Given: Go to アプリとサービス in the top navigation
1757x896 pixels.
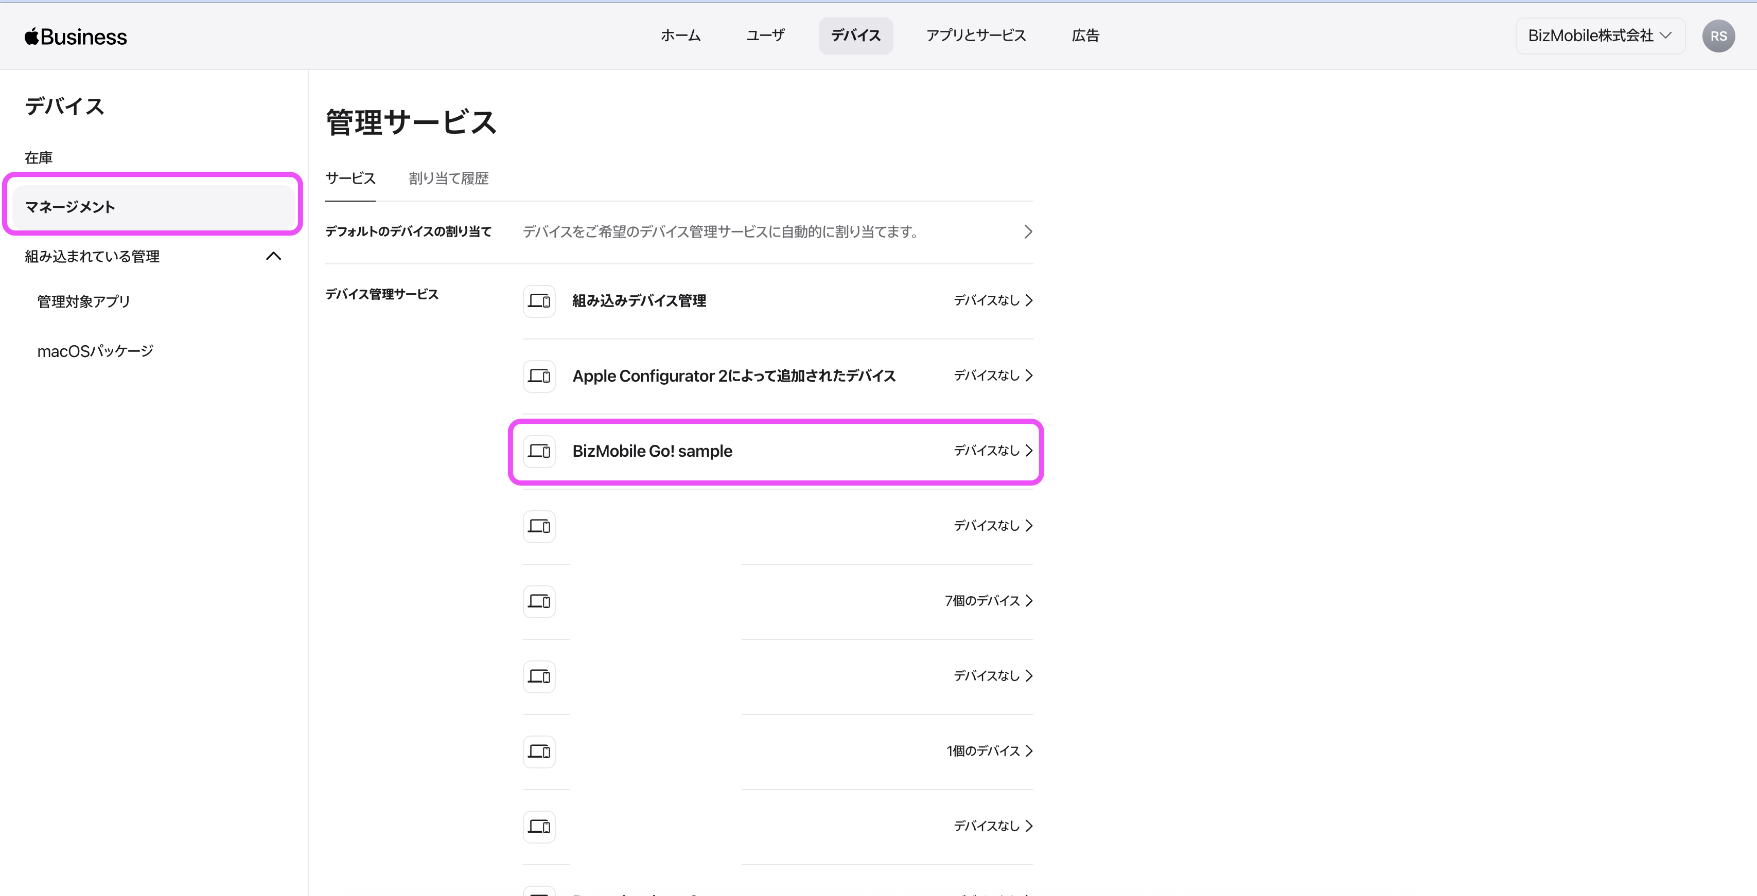Looking at the screenshot, I should pos(975,35).
